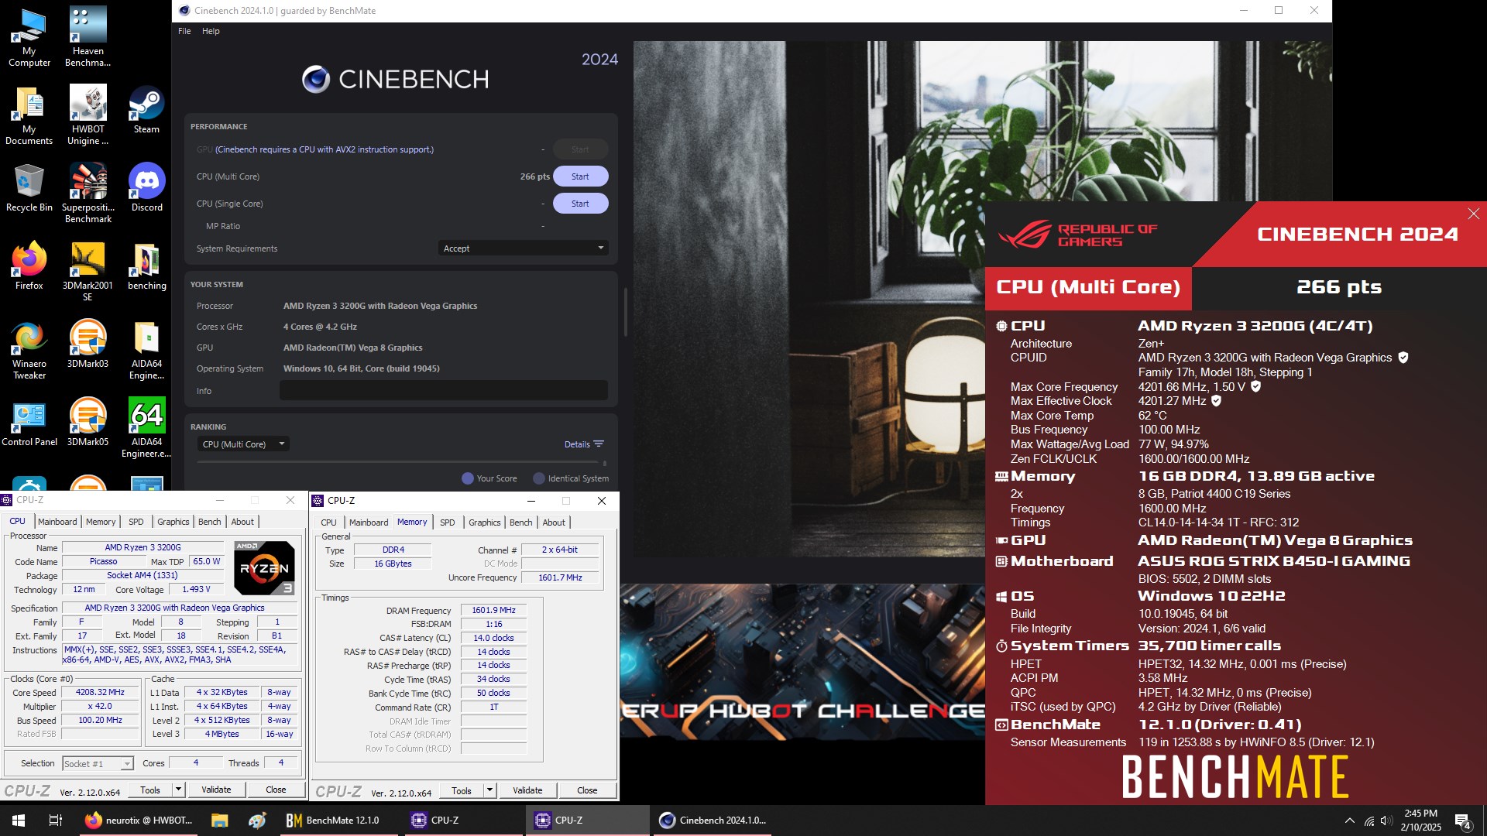Viewport: 1487px width, 836px height.
Task: Open 3DMark2001 SE shortcut
Action: [88, 272]
